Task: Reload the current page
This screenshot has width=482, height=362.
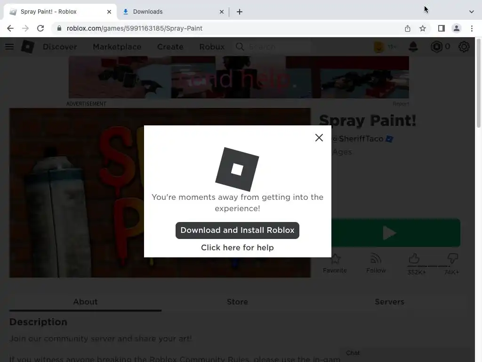Action: tap(40, 28)
